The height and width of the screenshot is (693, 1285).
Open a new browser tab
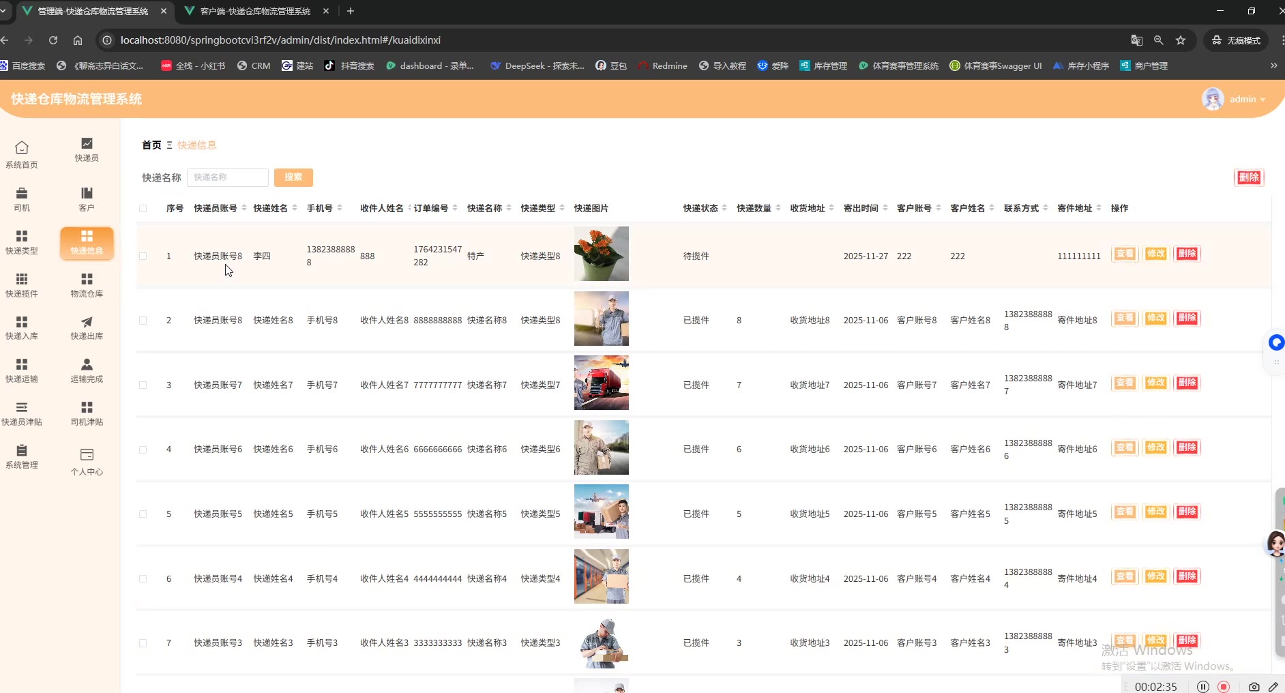click(x=351, y=12)
